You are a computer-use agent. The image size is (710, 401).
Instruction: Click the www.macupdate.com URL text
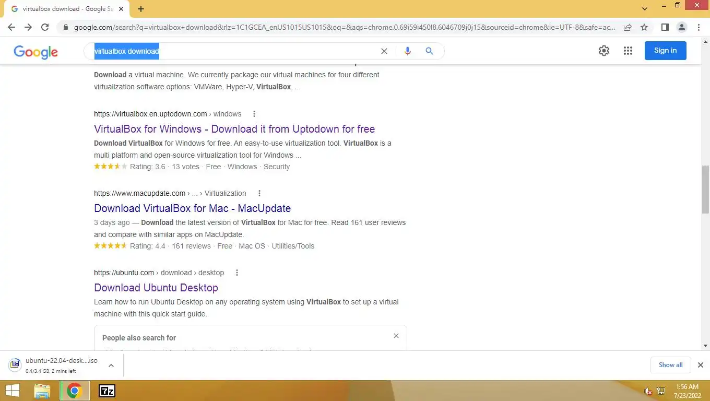tap(140, 193)
